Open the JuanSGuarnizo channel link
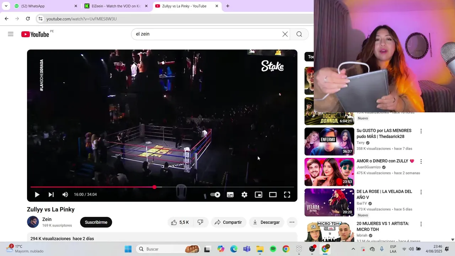 click(x=369, y=167)
